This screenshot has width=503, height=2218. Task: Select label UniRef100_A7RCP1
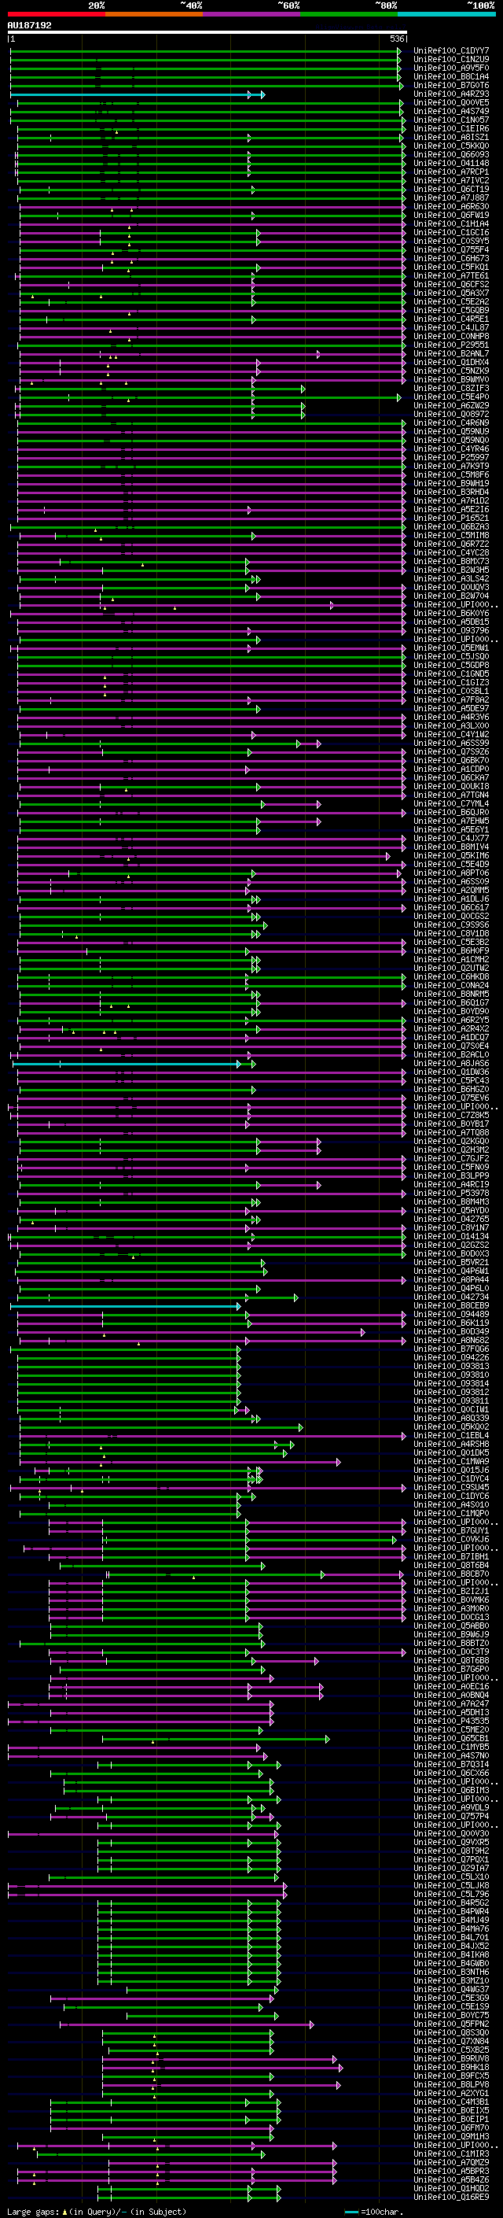click(x=450, y=172)
